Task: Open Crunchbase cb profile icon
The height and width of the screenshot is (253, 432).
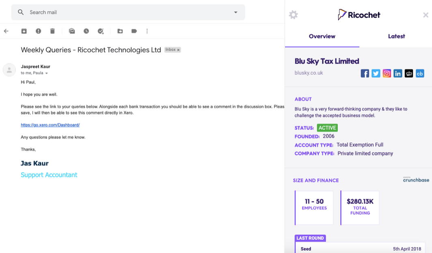Action: pos(420,74)
